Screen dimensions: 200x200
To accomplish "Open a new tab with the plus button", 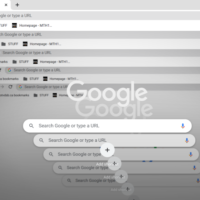I will (17, 5).
